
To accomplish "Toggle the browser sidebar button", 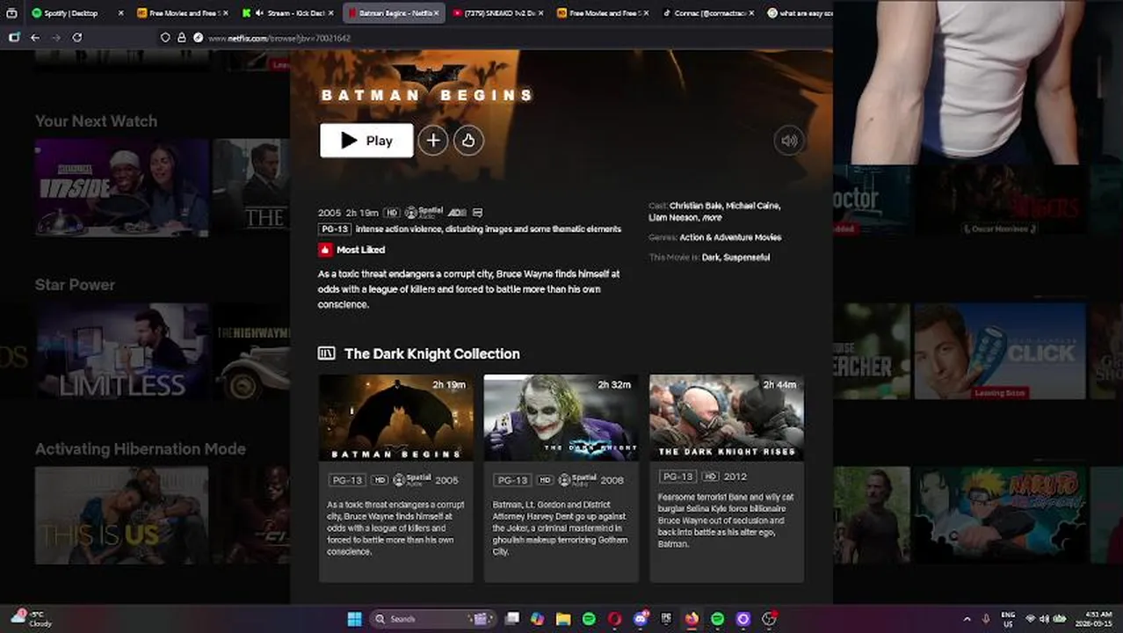I will click(13, 38).
